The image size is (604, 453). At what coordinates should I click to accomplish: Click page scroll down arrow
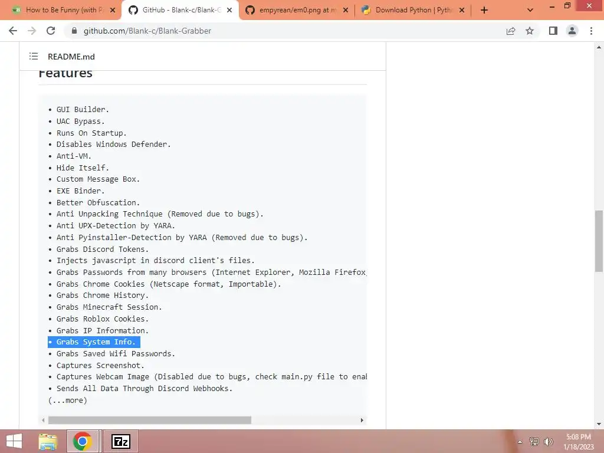pyautogui.click(x=599, y=424)
